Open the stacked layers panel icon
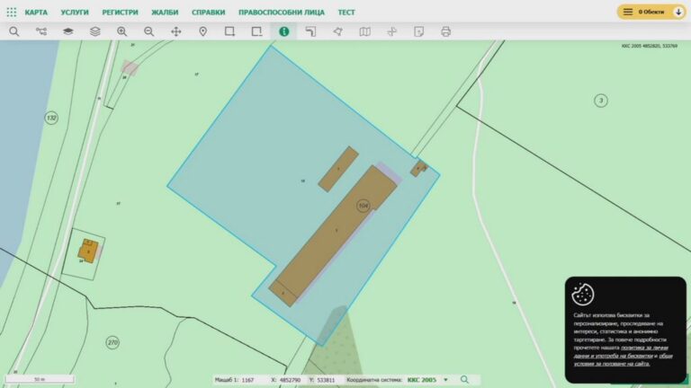 (95, 31)
